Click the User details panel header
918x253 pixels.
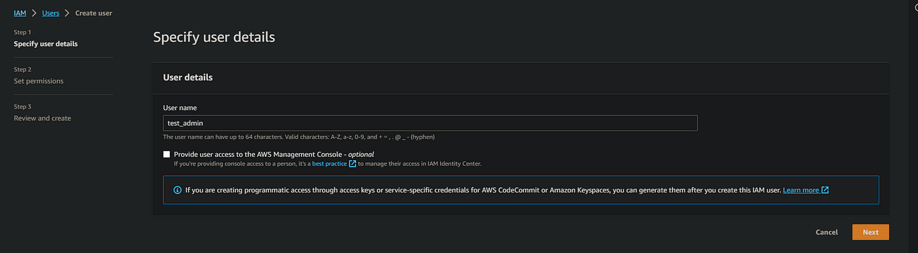[188, 77]
